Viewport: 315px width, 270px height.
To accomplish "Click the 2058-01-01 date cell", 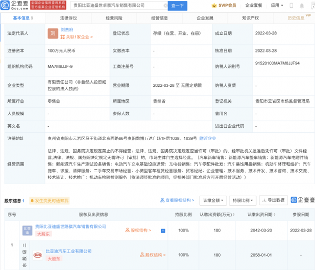I will (261, 255).
